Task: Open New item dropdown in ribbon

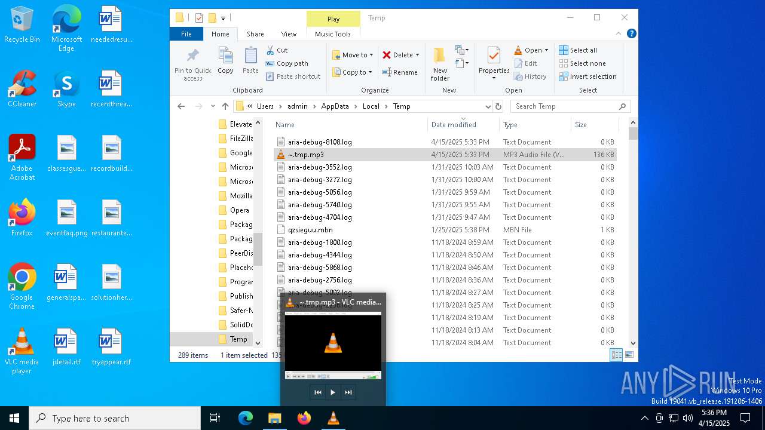Action: 462,50
